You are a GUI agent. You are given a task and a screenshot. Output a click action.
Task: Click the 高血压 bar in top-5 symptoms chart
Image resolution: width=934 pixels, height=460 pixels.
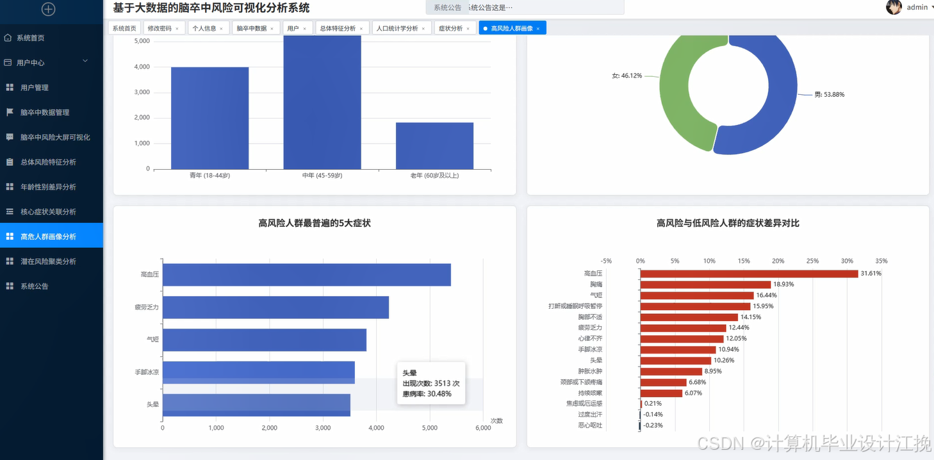coord(306,275)
